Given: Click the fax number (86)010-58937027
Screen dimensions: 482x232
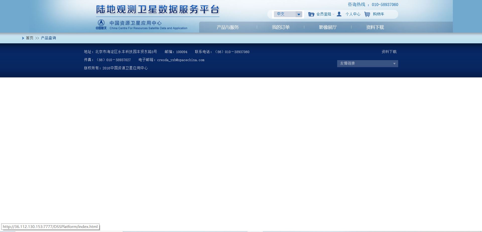Looking at the screenshot, I should pyautogui.click(x=113, y=60).
